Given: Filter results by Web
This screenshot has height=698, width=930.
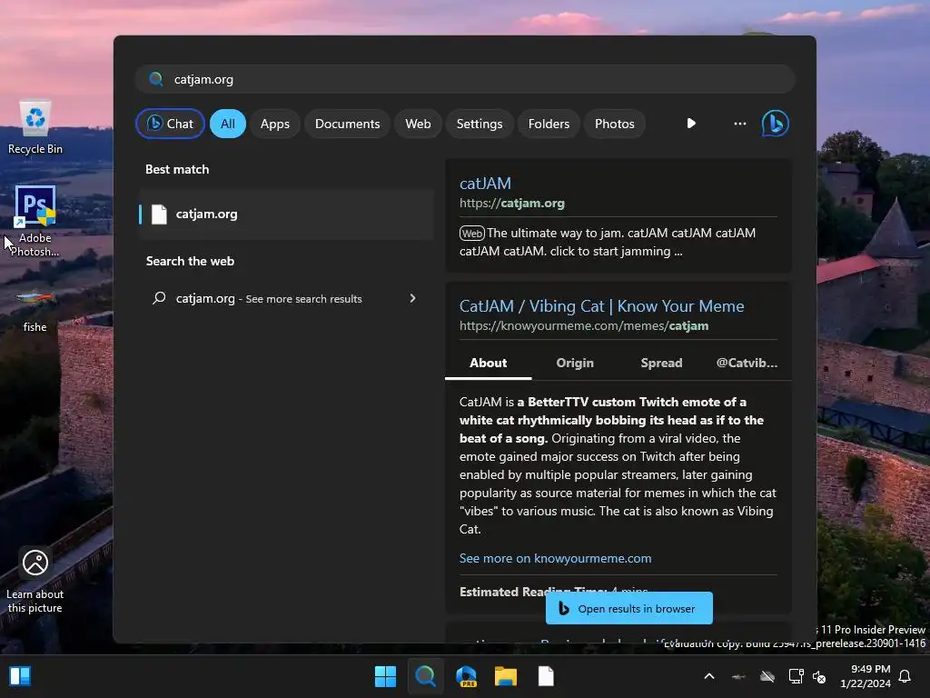Looking at the screenshot, I should 418,124.
